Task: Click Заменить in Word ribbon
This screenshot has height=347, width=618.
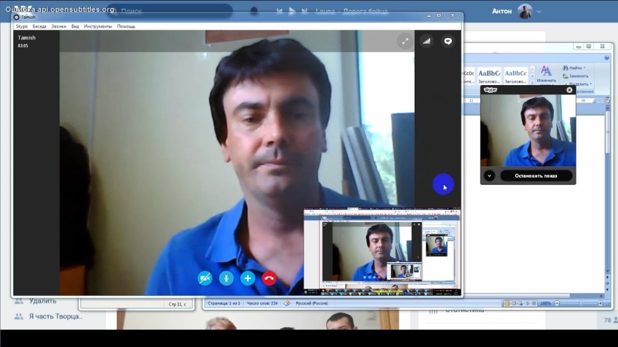Action: click(576, 76)
